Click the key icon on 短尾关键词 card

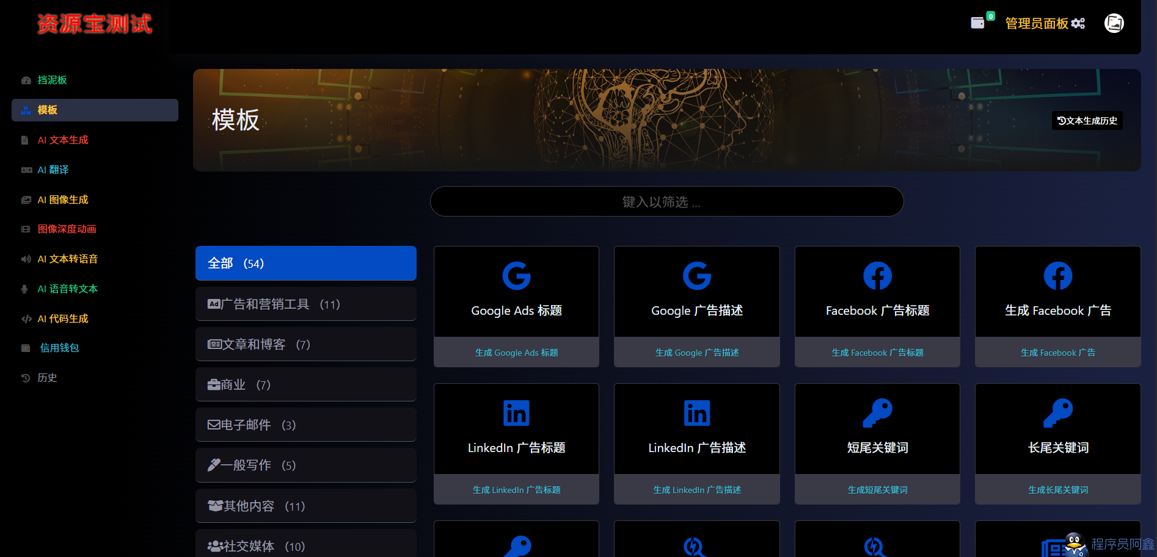pyautogui.click(x=877, y=413)
